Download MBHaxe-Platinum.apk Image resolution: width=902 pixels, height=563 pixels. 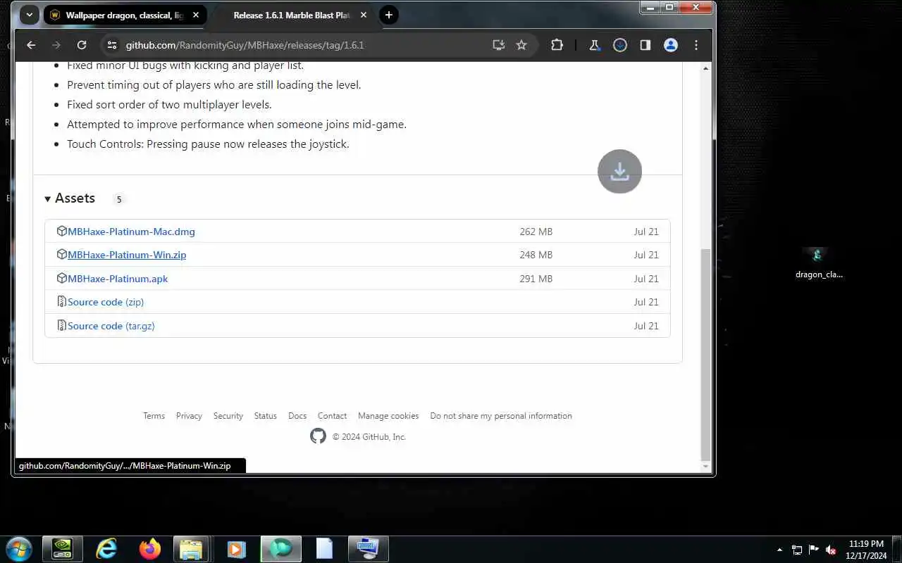[118, 279]
